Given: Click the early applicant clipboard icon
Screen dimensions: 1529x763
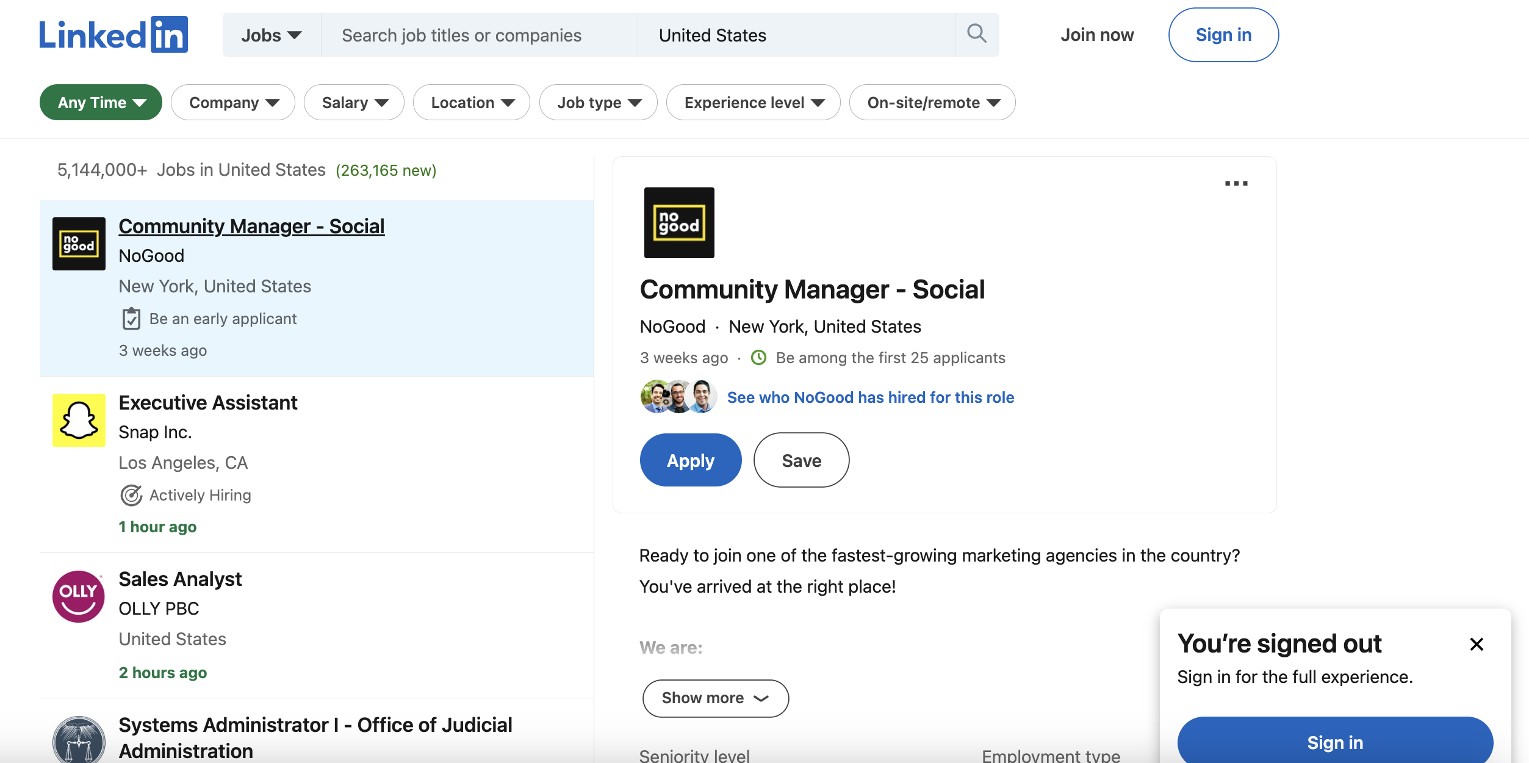Looking at the screenshot, I should coord(131,319).
